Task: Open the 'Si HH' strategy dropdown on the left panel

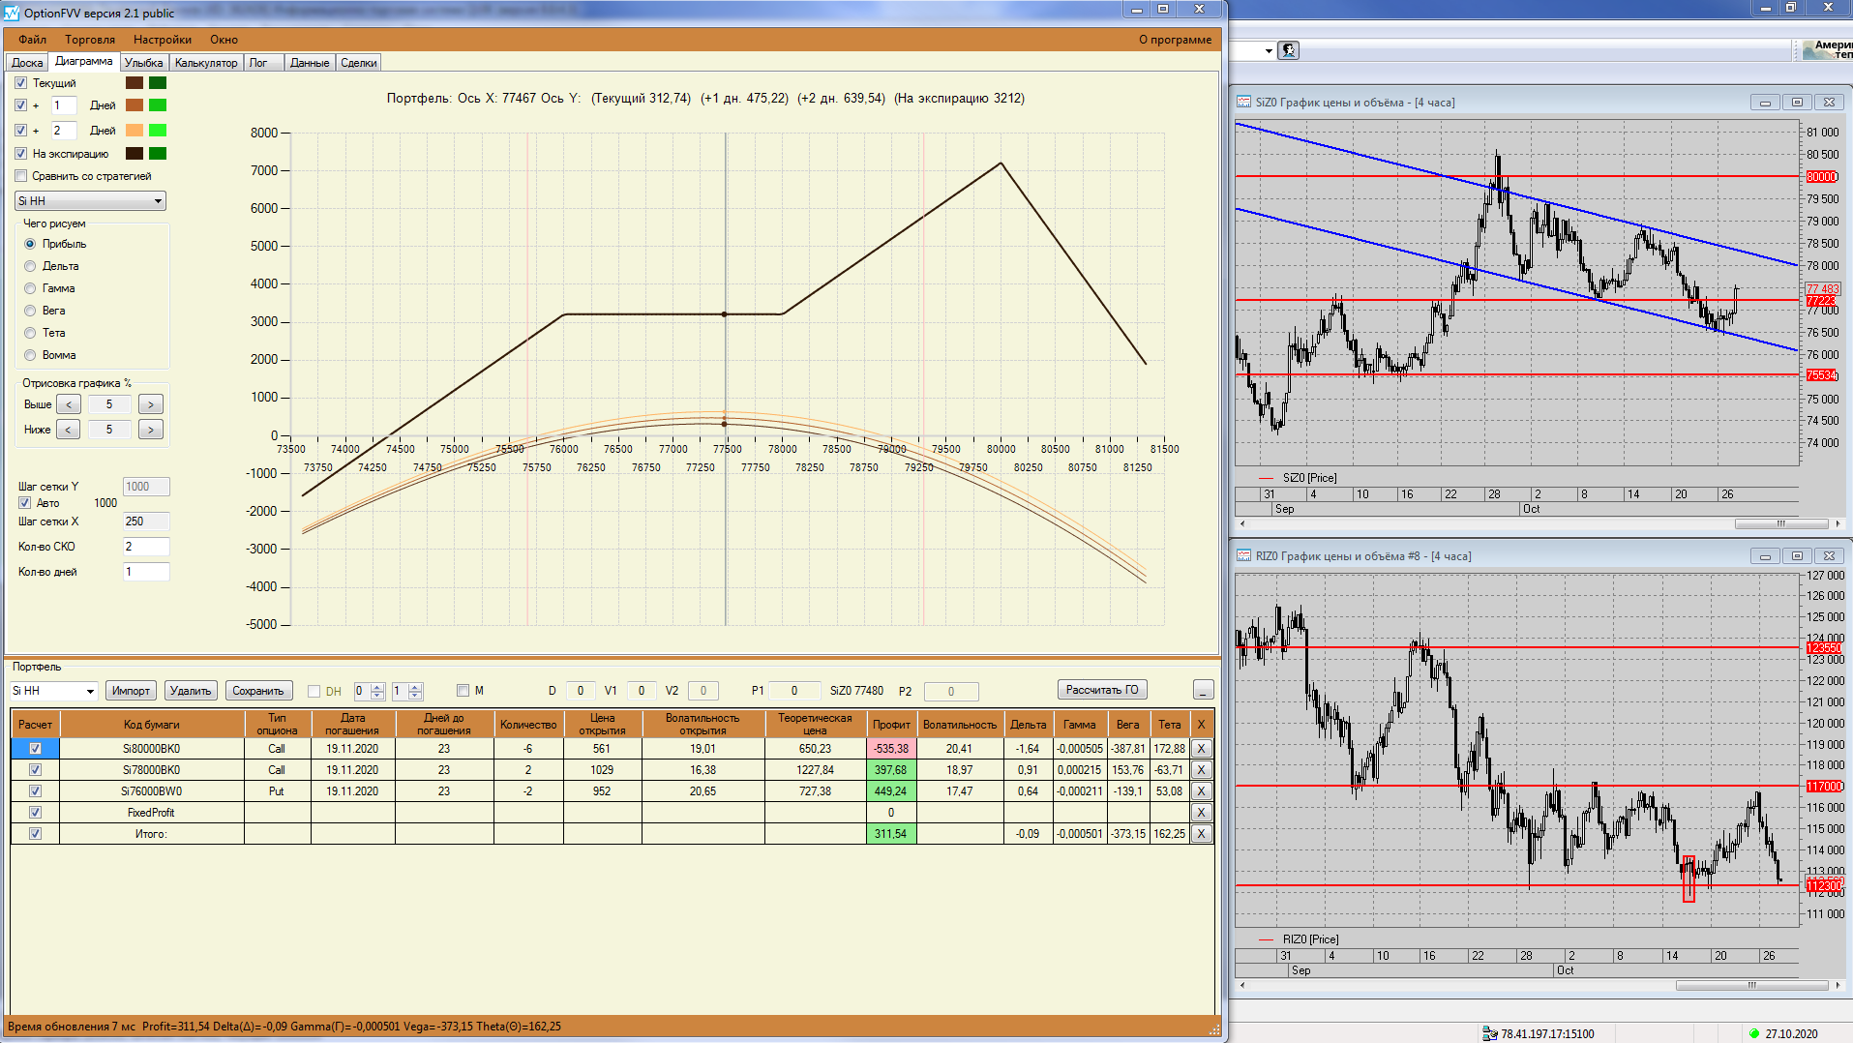Action: (90, 200)
